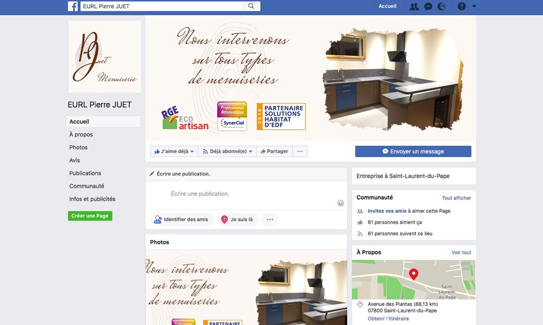Click the cover photo kitchen image
This screenshot has height=325, width=543.
coord(393,79)
